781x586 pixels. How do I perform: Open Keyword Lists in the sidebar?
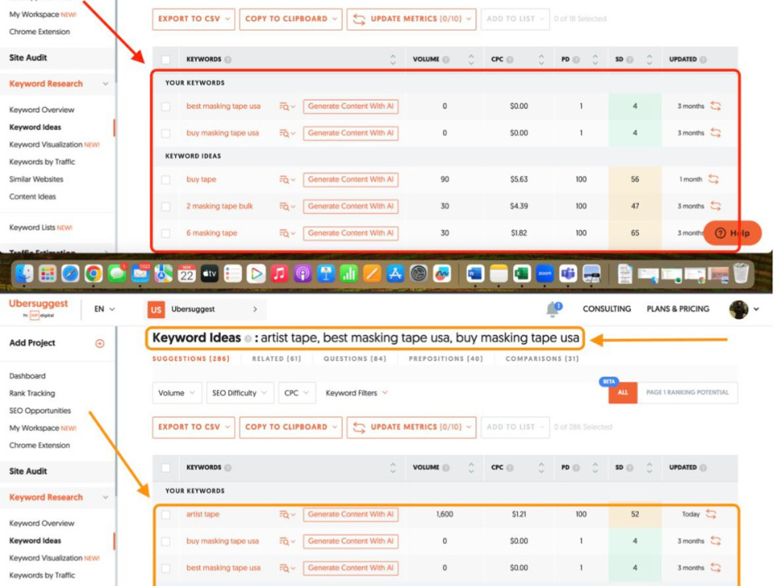point(32,227)
